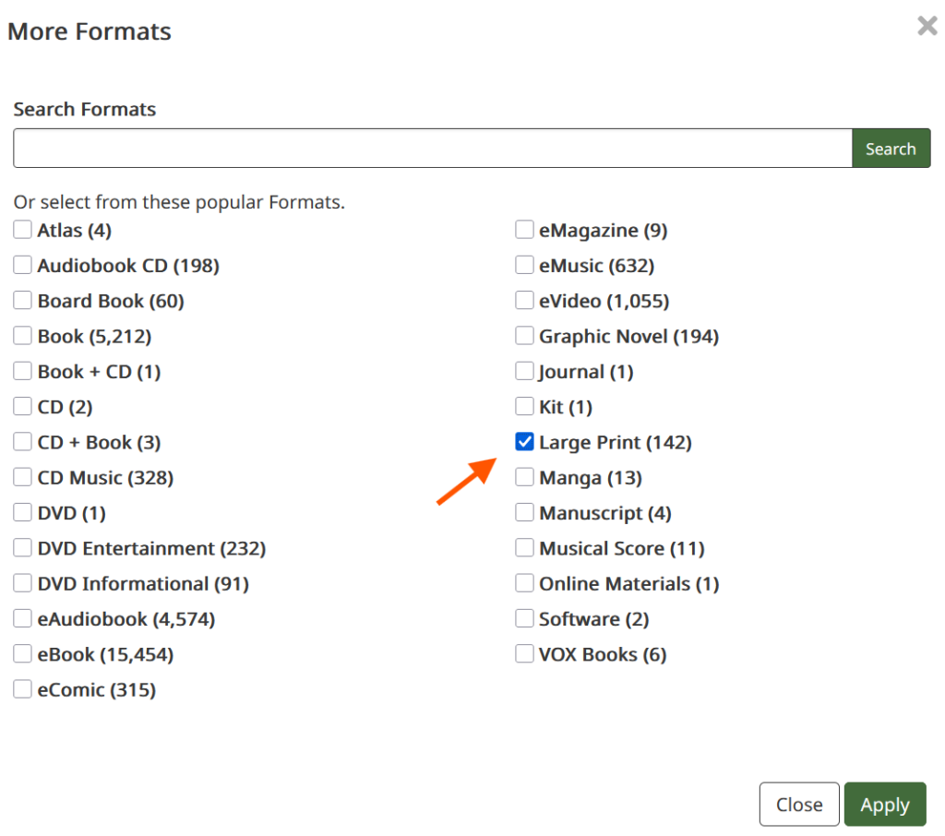This screenshot has width=945, height=836.
Task: Enable the Graphic Novel checkbox
Action: pyautogui.click(x=524, y=336)
